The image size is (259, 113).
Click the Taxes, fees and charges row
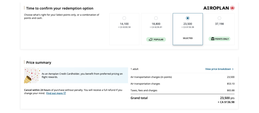144,90
